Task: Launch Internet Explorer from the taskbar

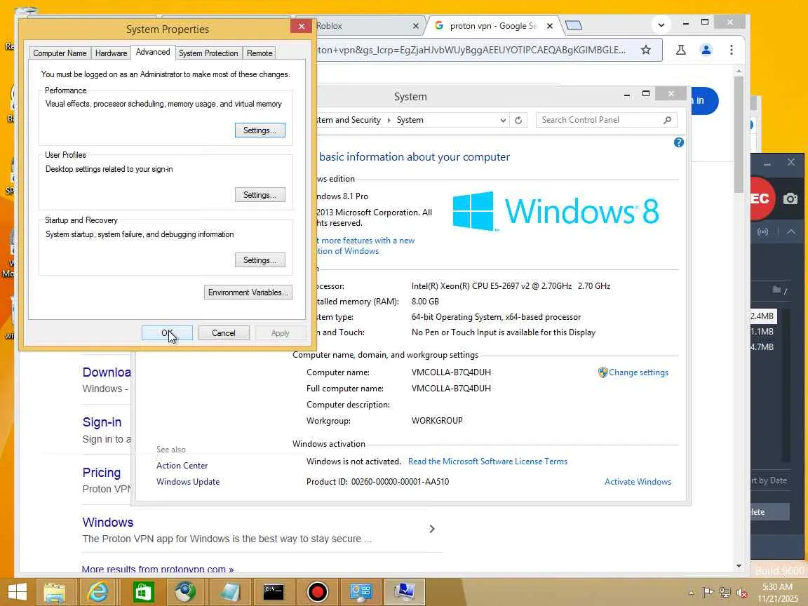Action: 97,592
